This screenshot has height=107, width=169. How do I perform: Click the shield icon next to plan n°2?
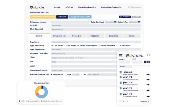(x=121, y=77)
